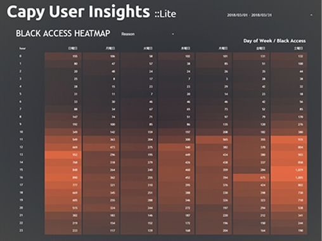Click the Sunday (日曜日) column header
Screen dimensions: 322x241
pos(73,48)
